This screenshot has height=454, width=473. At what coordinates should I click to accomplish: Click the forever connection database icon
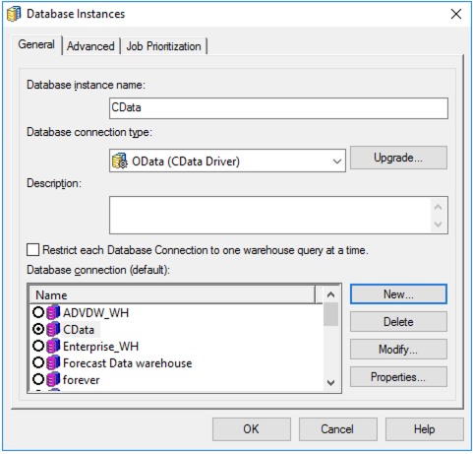53,379
